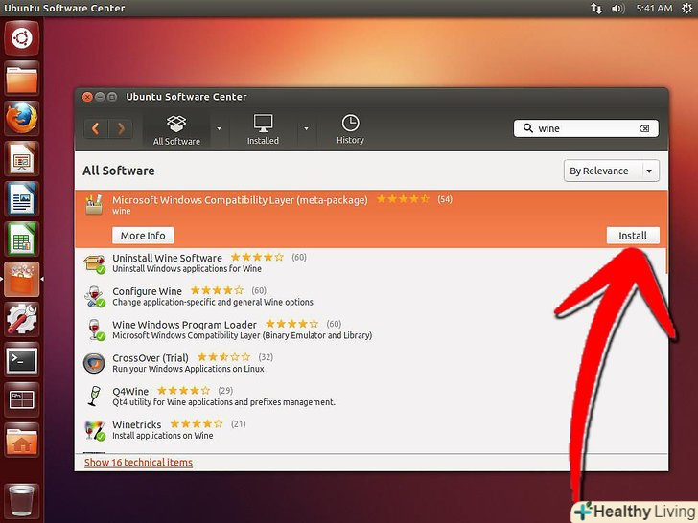Viewport: 698px width, 523px height.
Task: Click Wine Windows Program Loader icon
Action: 94,330
